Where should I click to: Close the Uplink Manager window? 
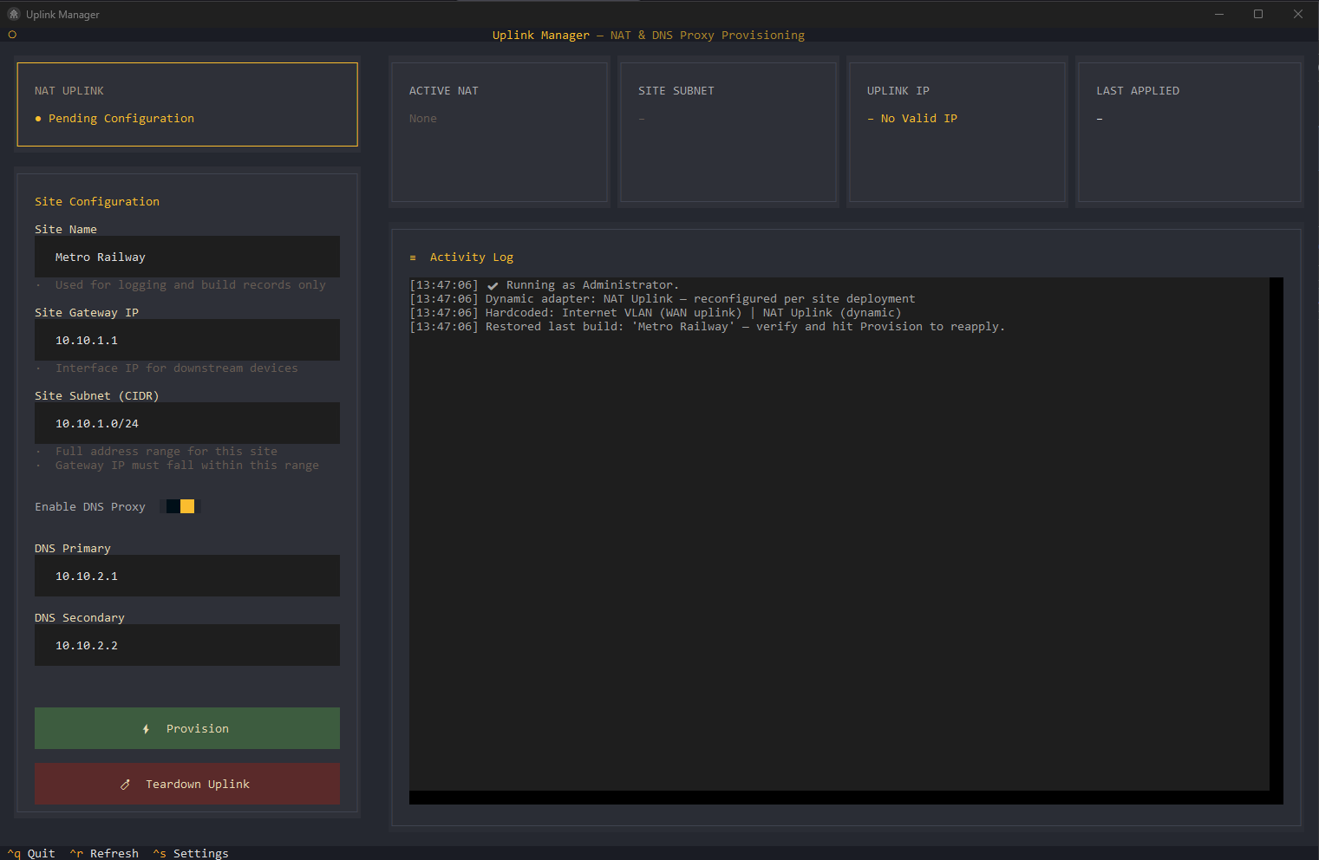1298,14
